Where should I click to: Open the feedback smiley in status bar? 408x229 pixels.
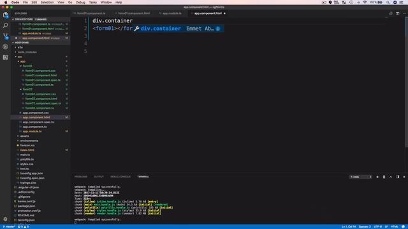coord(403,226)
